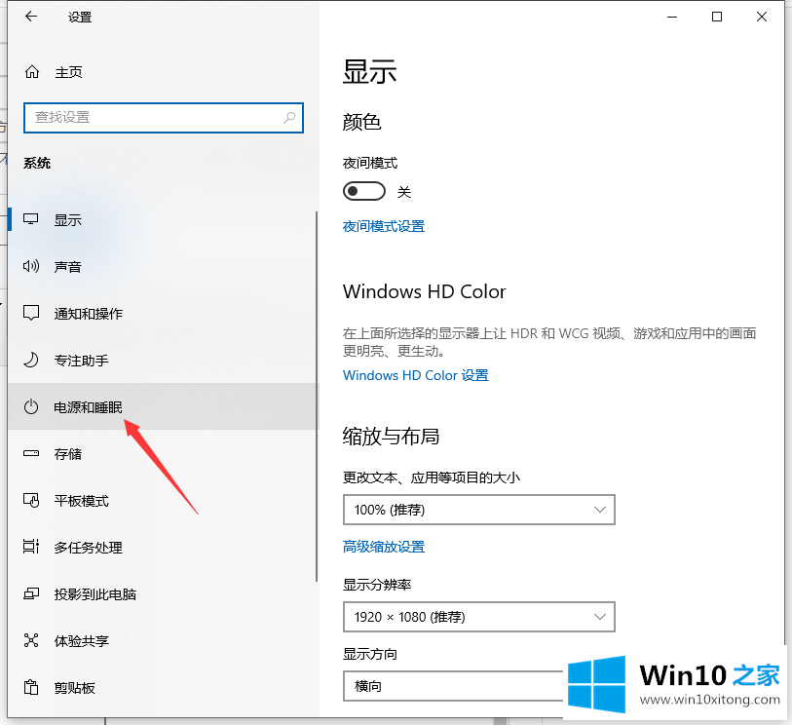Click the monitor icon for 显示
This screenshot has width=792, height=725.
pyautogui.click(x=31, y=219)
